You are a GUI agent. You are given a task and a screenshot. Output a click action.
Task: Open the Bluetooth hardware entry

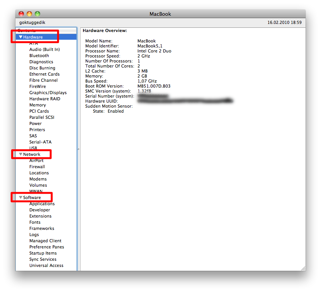tap(39, 56)
